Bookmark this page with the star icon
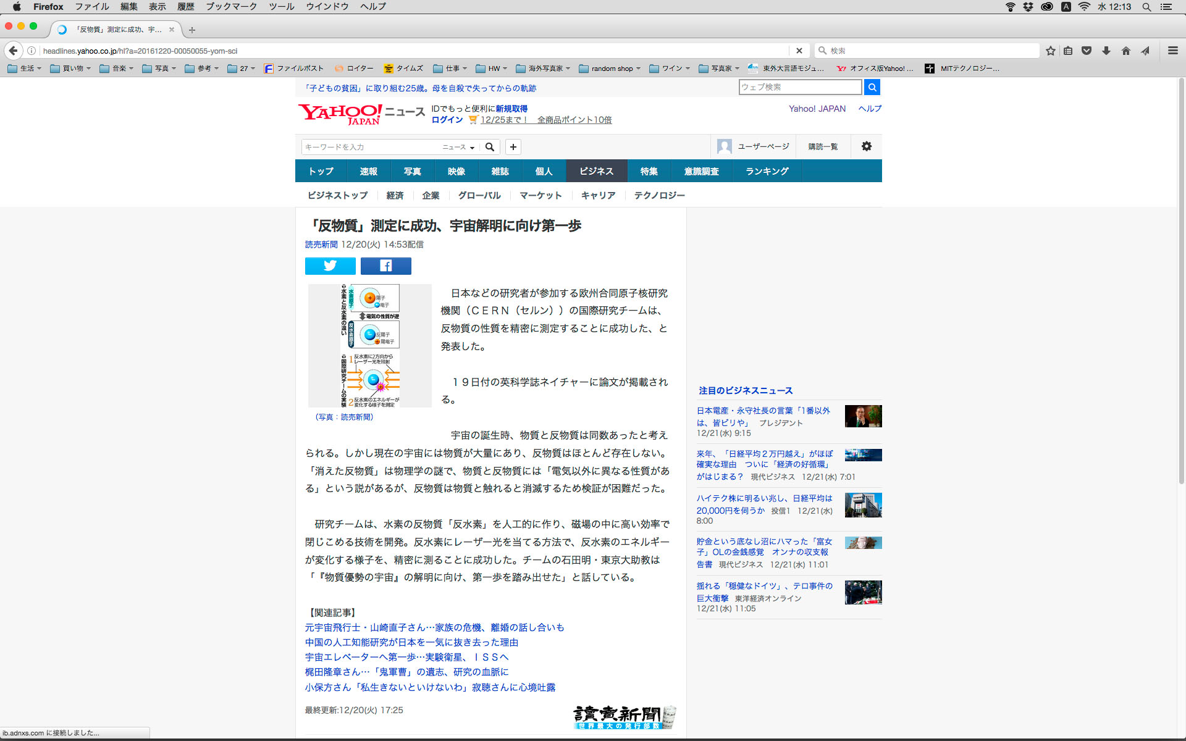The width and height of the screenshot is (1186, 741). coord(1050,51)
